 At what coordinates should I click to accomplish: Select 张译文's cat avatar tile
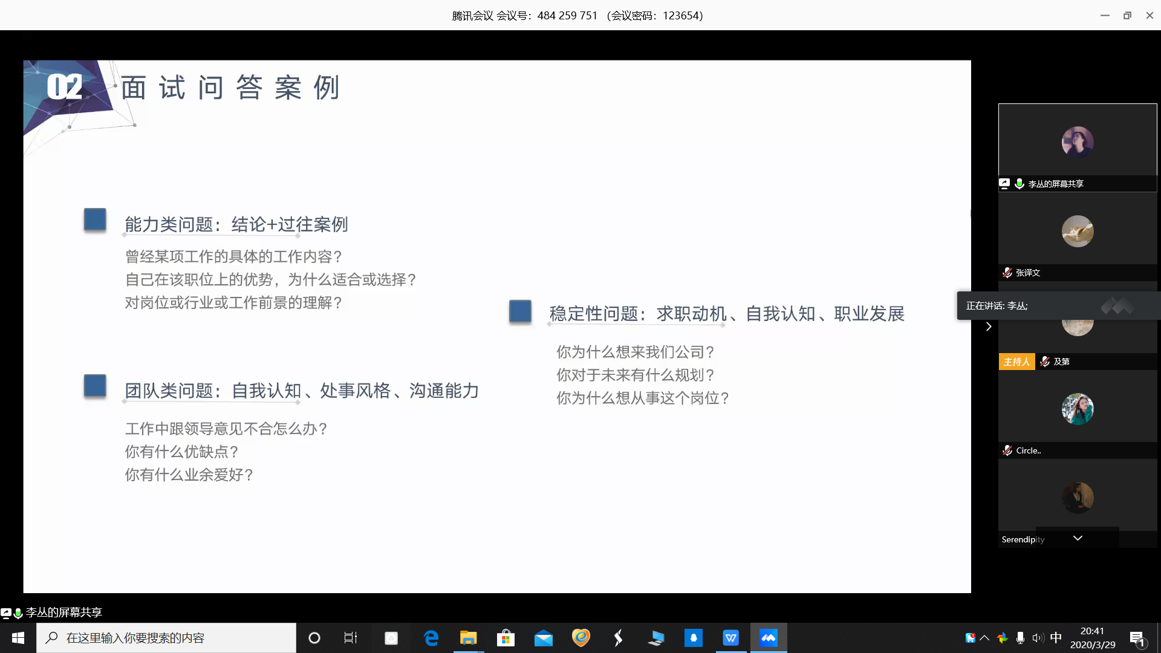pyautogui.click(x=1077, y=232)
